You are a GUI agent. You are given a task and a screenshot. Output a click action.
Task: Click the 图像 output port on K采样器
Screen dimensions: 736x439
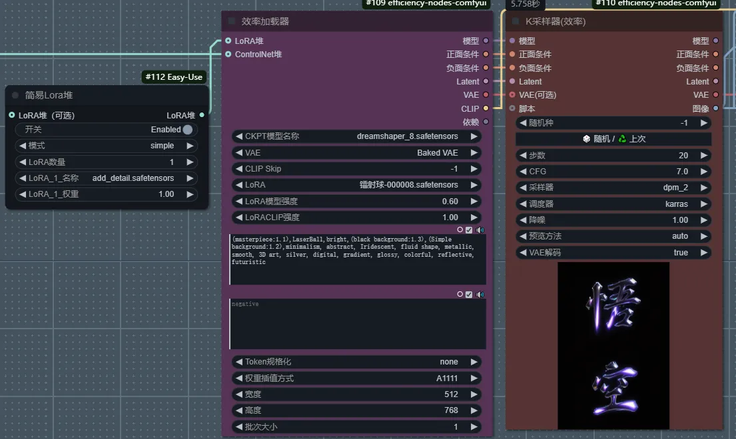tap(716, 108)
